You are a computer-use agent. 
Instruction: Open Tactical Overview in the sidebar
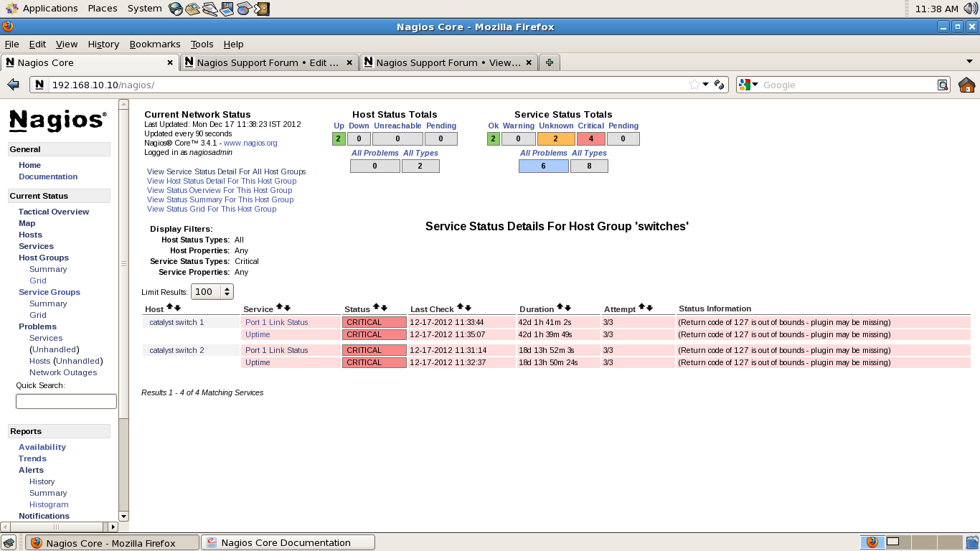[x=54, y=212]
